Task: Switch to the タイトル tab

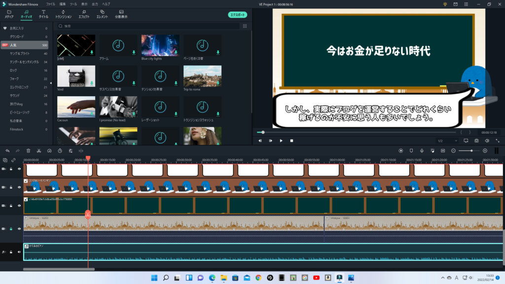Action: tap(43, 14)
